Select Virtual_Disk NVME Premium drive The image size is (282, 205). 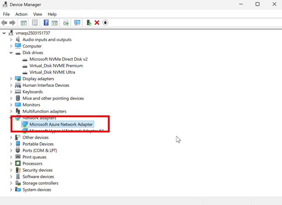click(x=56, y=66)
